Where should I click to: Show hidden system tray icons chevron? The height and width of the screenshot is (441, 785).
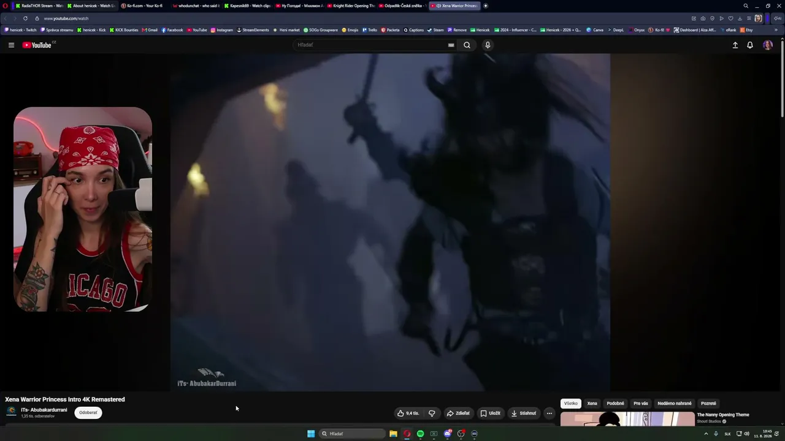pos(706,434)
